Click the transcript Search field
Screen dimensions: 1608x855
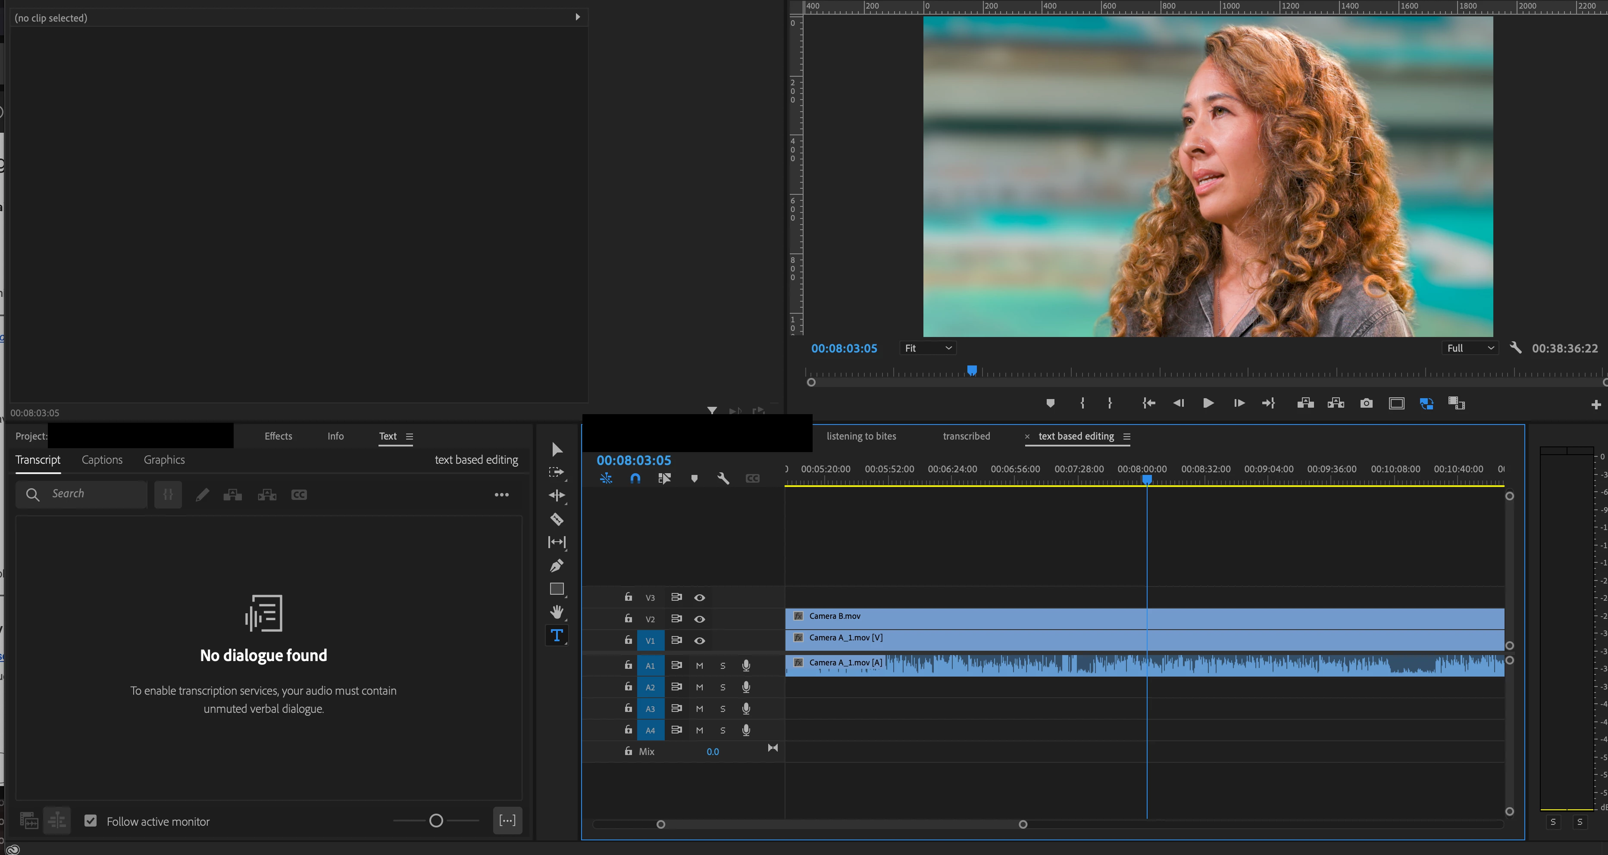[x=94, y=494]
